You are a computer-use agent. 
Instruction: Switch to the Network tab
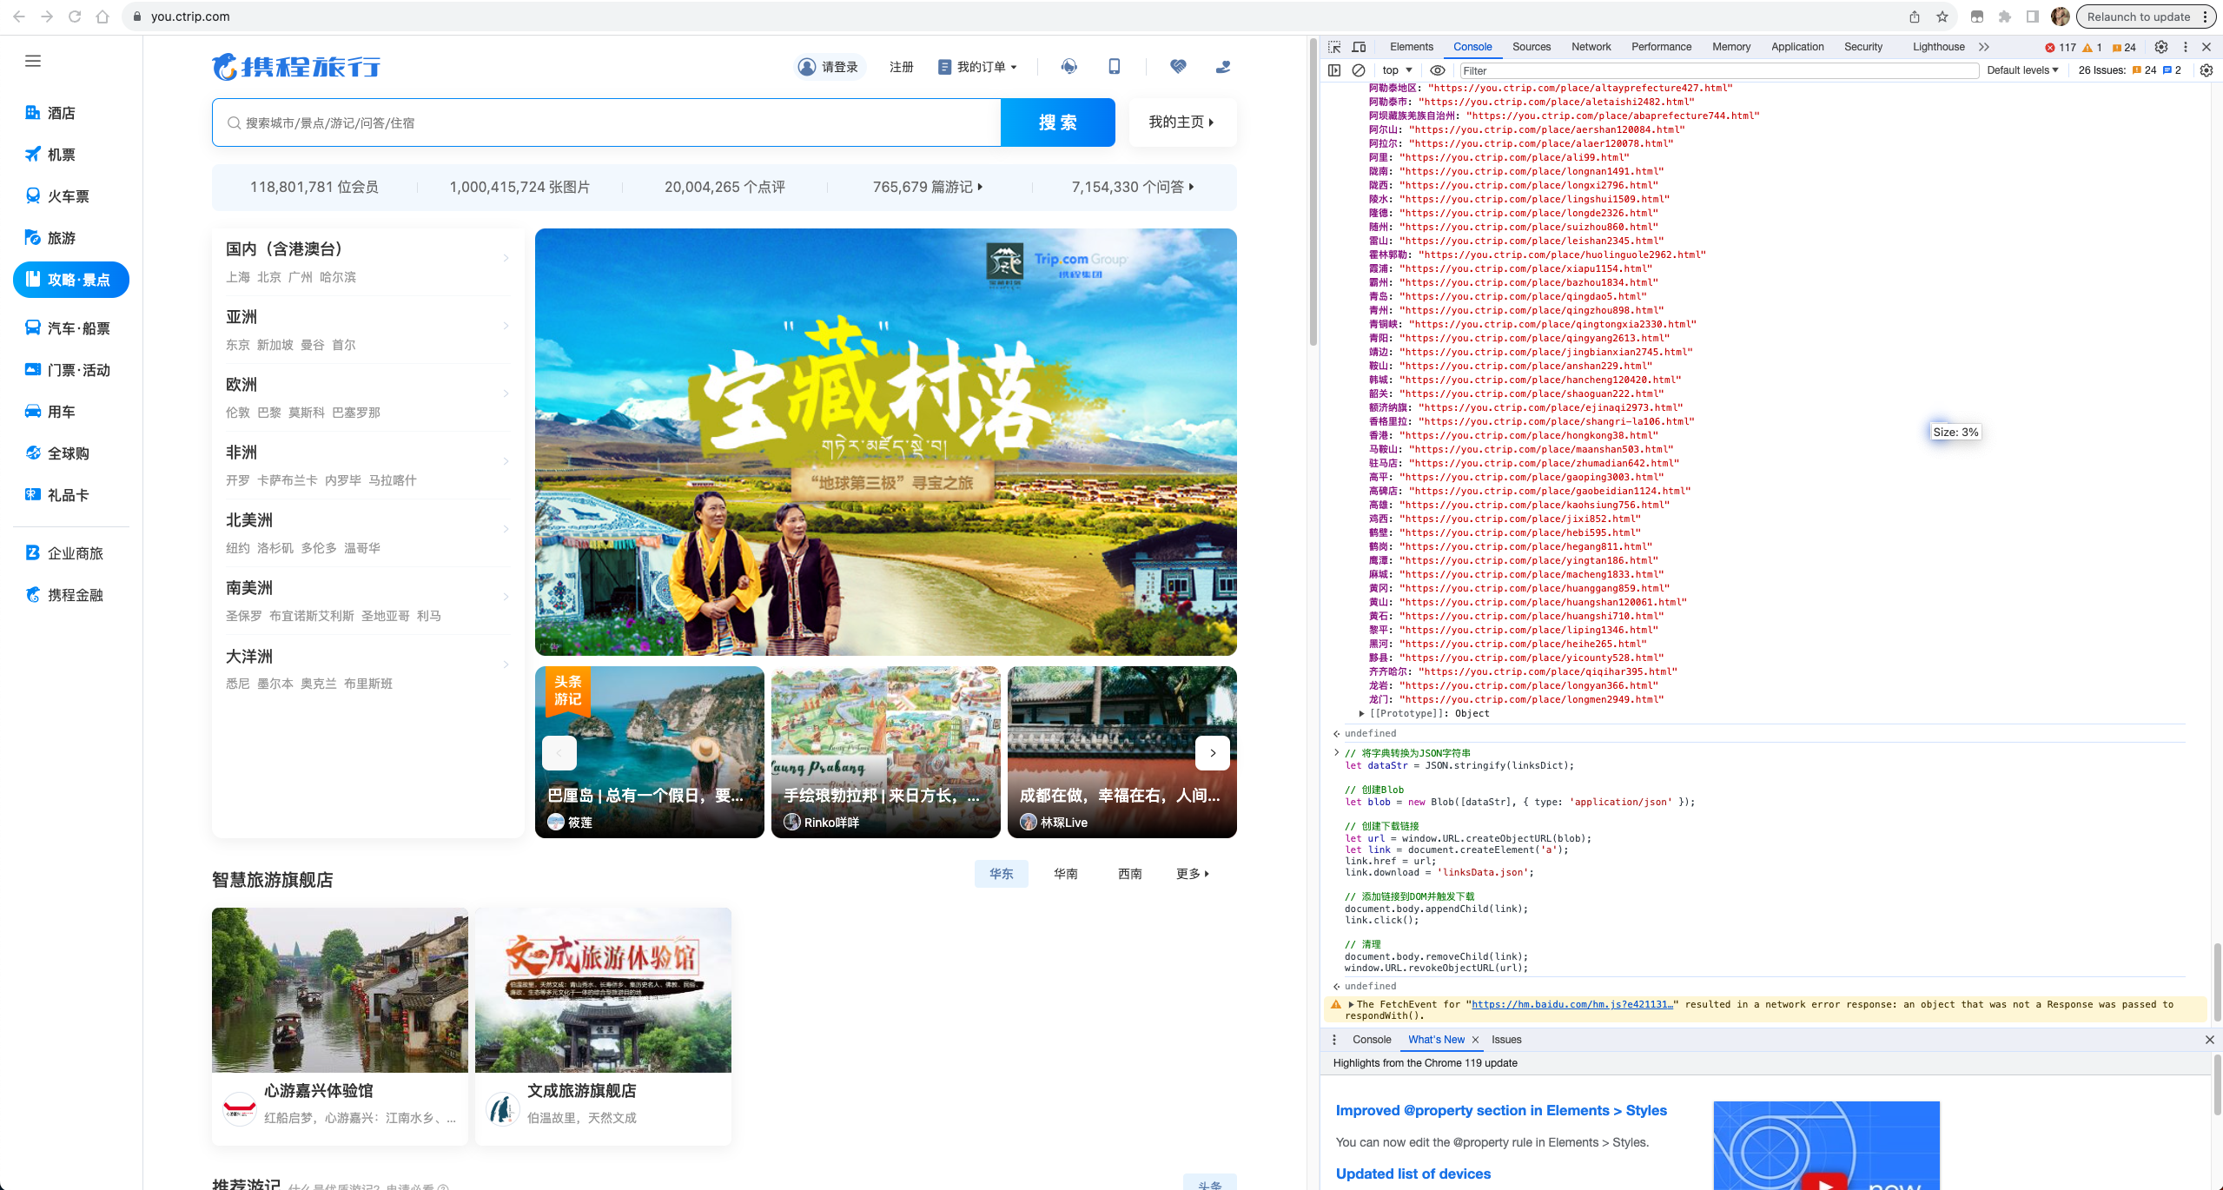(1591, 47)
